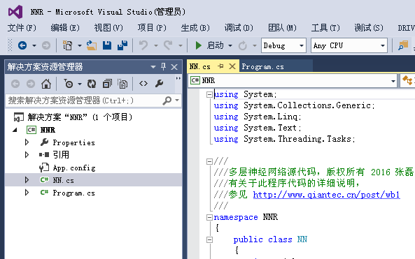The image size is (415, 259).
Task: Select the 解决方案 "NNR" root node
Action: [80, 117]
